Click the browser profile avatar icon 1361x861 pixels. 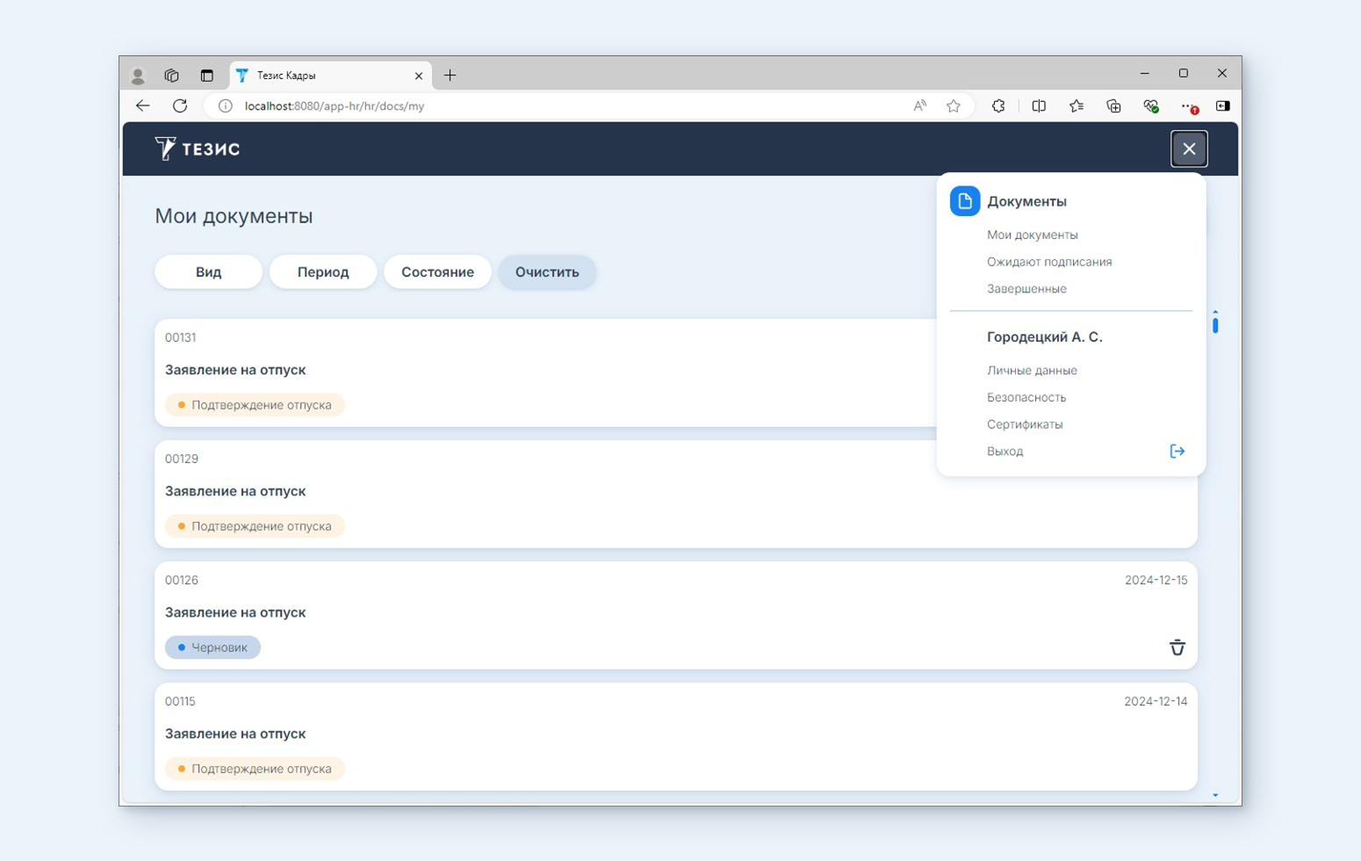click(x=138, y=76)
